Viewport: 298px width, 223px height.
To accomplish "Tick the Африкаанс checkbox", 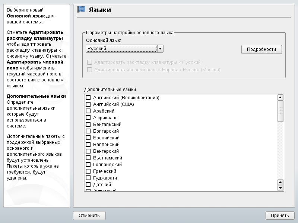I will pyautogui.click(x=88, y=118).
